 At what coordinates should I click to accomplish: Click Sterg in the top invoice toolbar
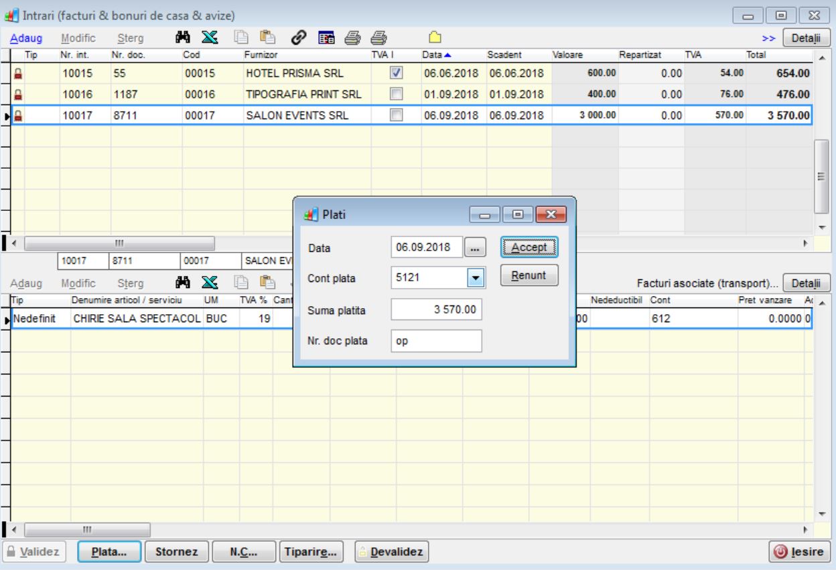(x=130, y=38)
